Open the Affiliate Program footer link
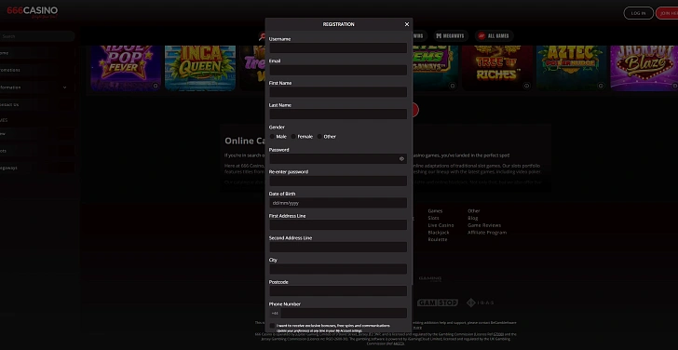The width and height of the screenshot is (678, 350). [x=487, y=233]
